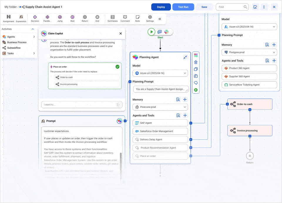Expand the Agents activity group
The height and width of the screenshot is (203, 282).
click(x=34, y=37)
